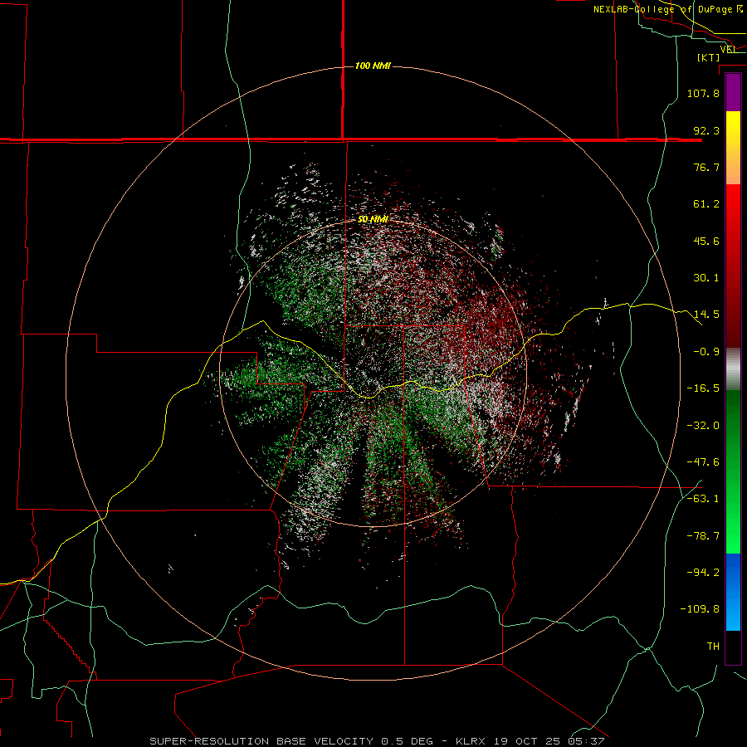The width and height of the screenshot is (747, 747).
Task: Click the bottom caption SUPER-RESOLUTION BASE VELOCITY
Action: [x=261, y=741]
